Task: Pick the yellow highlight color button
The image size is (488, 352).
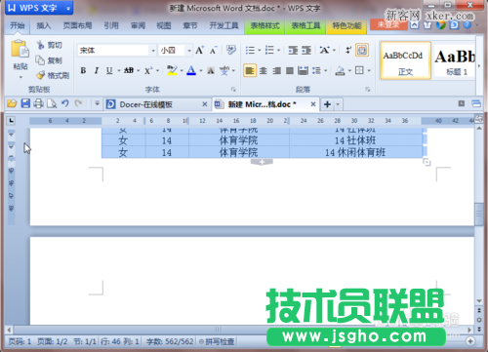Action: point(172,70)
